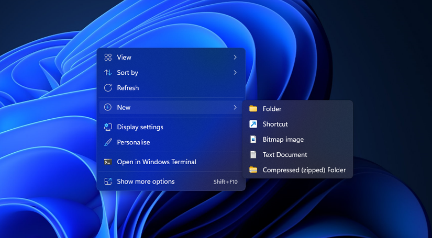Click the four-squares View icon

click(108, 57)
